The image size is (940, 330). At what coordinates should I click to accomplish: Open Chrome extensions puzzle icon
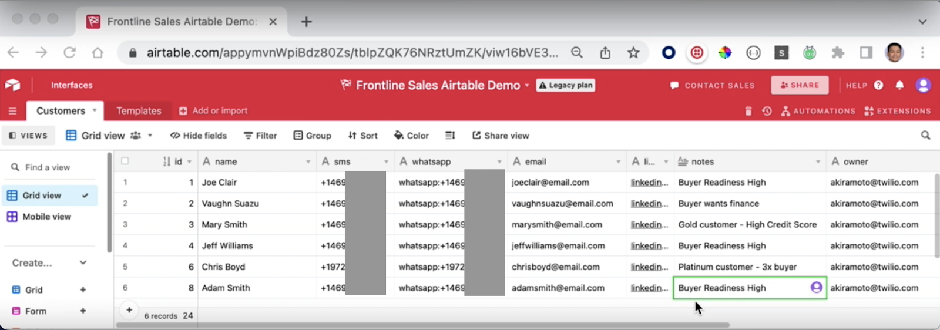pyautogui.click(x=838, y=53)
